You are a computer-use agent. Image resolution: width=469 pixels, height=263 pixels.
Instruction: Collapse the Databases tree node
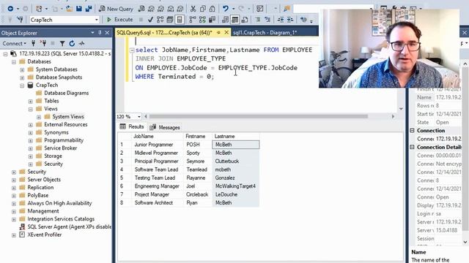pos(14,61)
